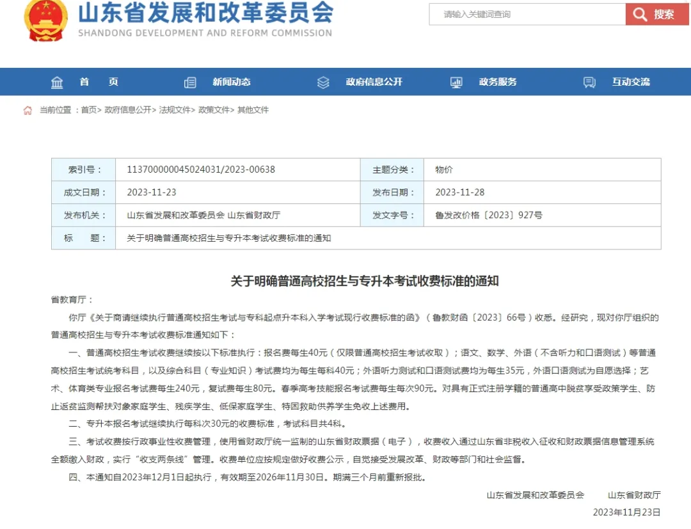The height and width of the screenshot is (529, 691).
Task: Open the 首页 navigation menu item
Action: point(99,82)
